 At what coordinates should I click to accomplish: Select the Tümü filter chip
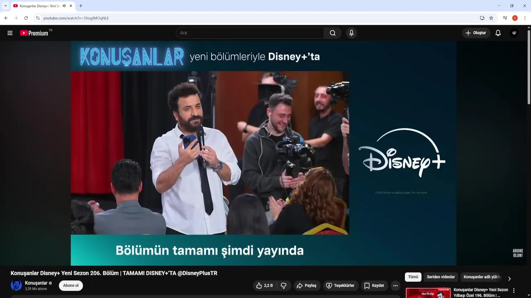pyautogui.click(x=413, y=277)
